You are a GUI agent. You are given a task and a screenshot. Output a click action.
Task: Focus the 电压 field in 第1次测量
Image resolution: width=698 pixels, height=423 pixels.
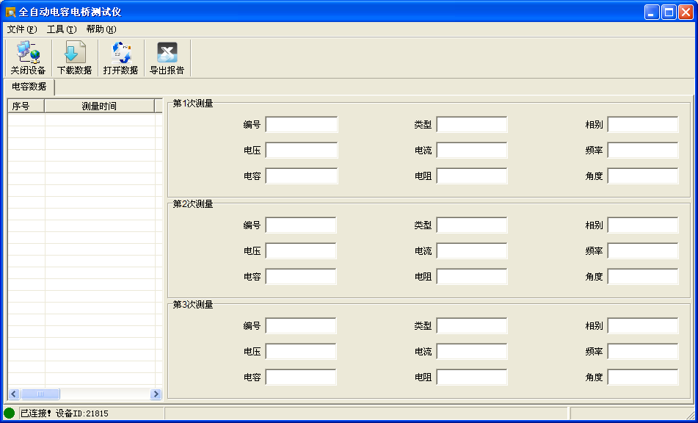(x=302, y=151)
